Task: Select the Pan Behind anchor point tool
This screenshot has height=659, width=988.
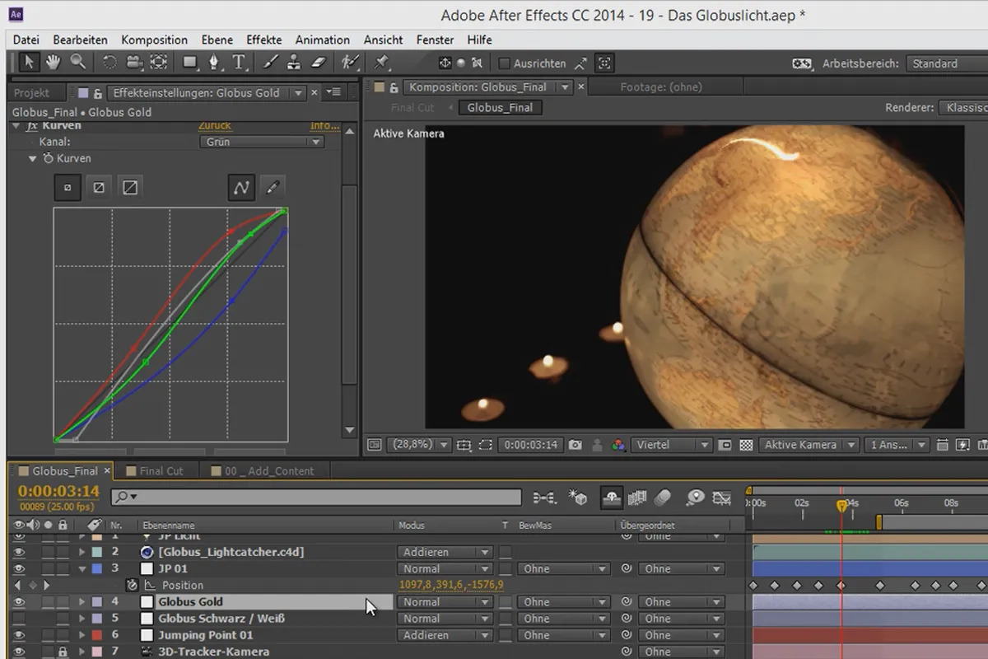Action: (x=159, y=62)
